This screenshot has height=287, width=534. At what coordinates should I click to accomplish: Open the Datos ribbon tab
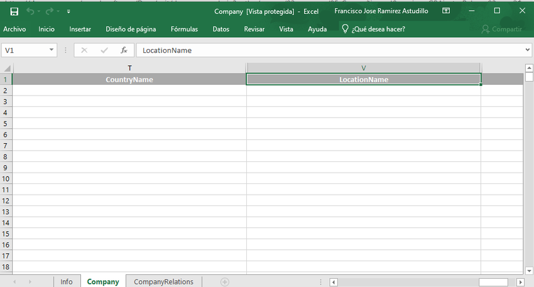coord(221,29)
